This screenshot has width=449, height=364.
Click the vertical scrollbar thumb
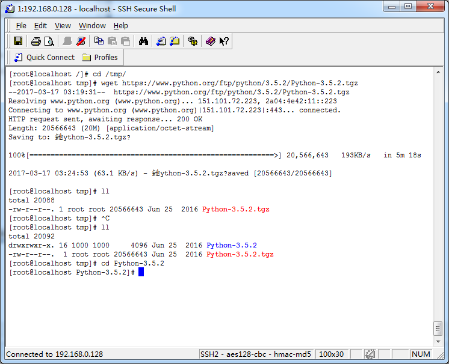[x=438, y=329]
